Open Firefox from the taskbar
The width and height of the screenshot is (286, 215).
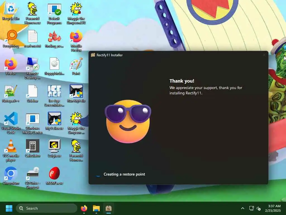click(x=84, y=208)
